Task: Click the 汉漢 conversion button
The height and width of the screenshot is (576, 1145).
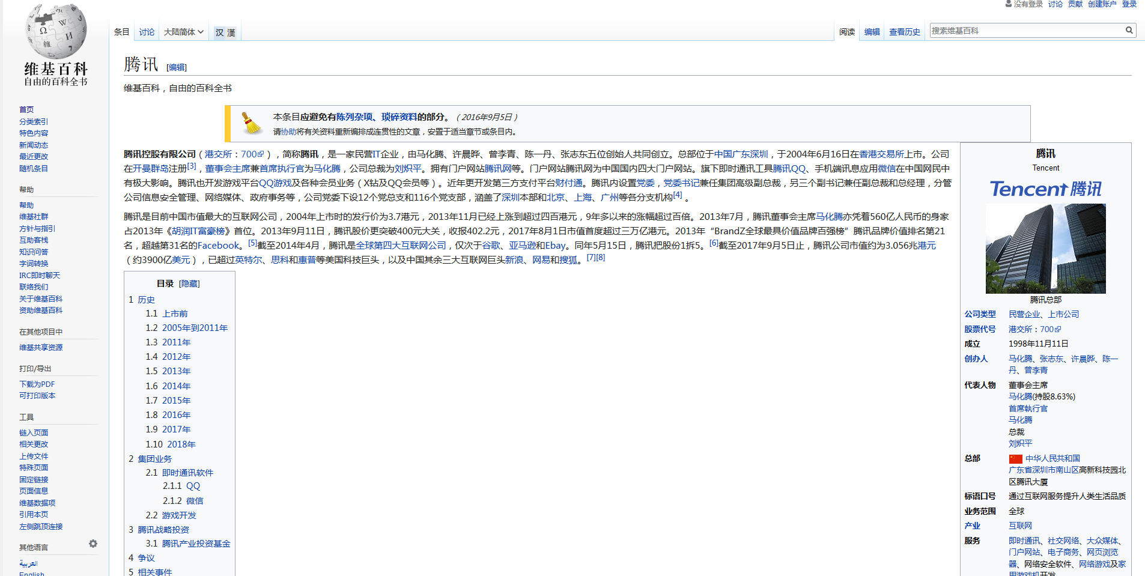Action: click(225, 32)
